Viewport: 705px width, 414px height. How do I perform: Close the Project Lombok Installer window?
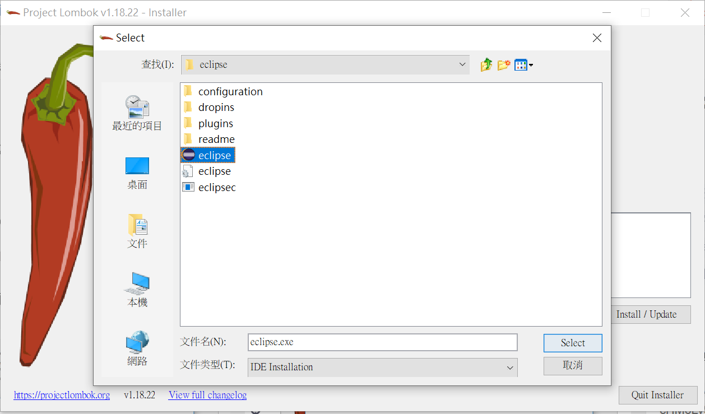click(x=685, y=12)
